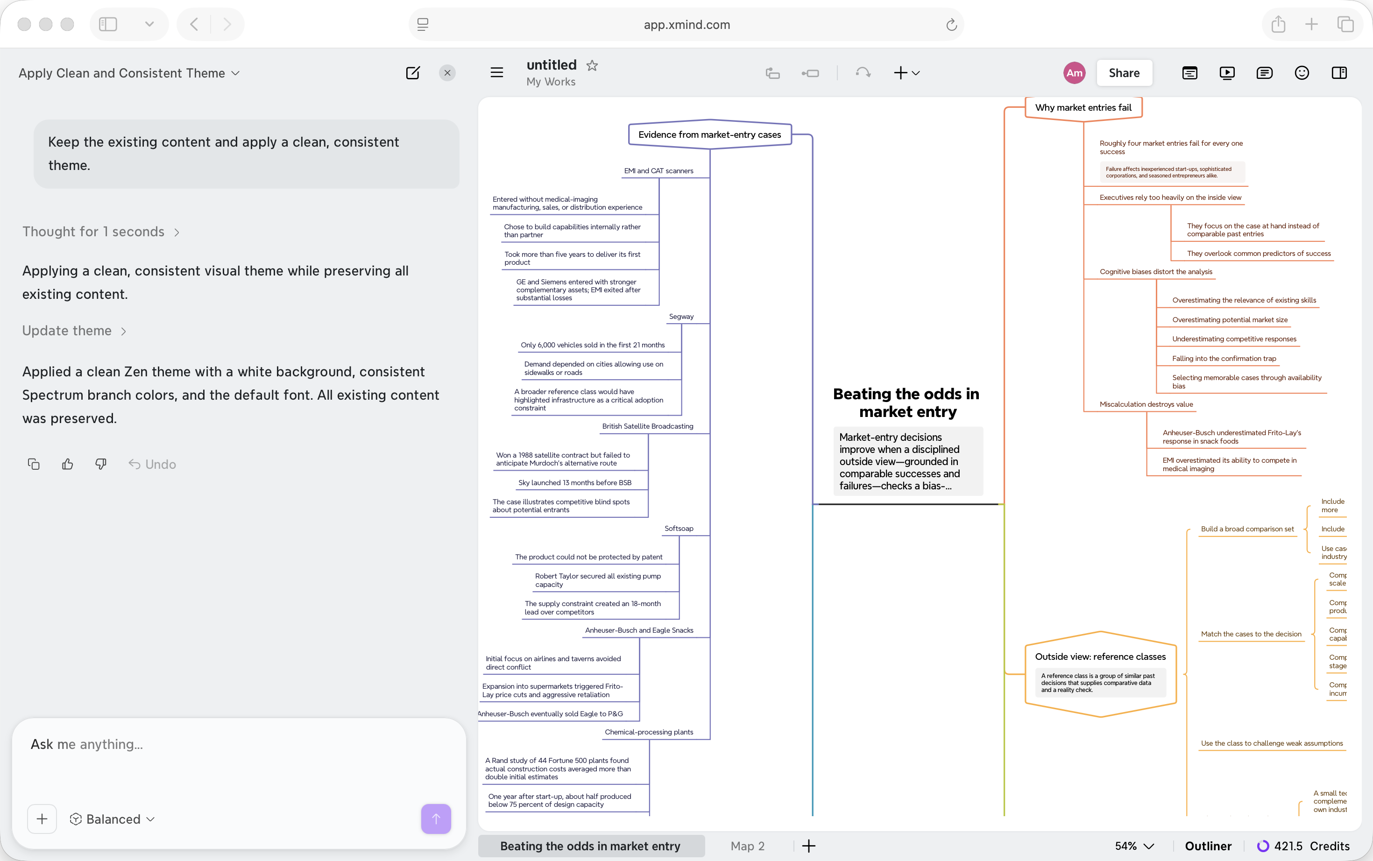Expand the Thought for 1 seconds section
The width and height of the screenshot is (1373, 861).
pos(101,232)
